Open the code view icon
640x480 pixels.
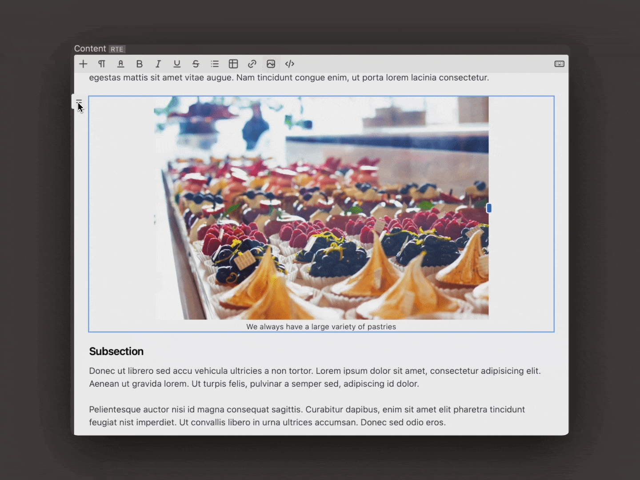pos(289,64)
